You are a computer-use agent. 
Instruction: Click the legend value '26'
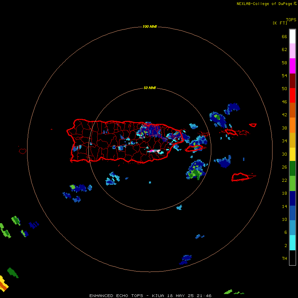284,167
